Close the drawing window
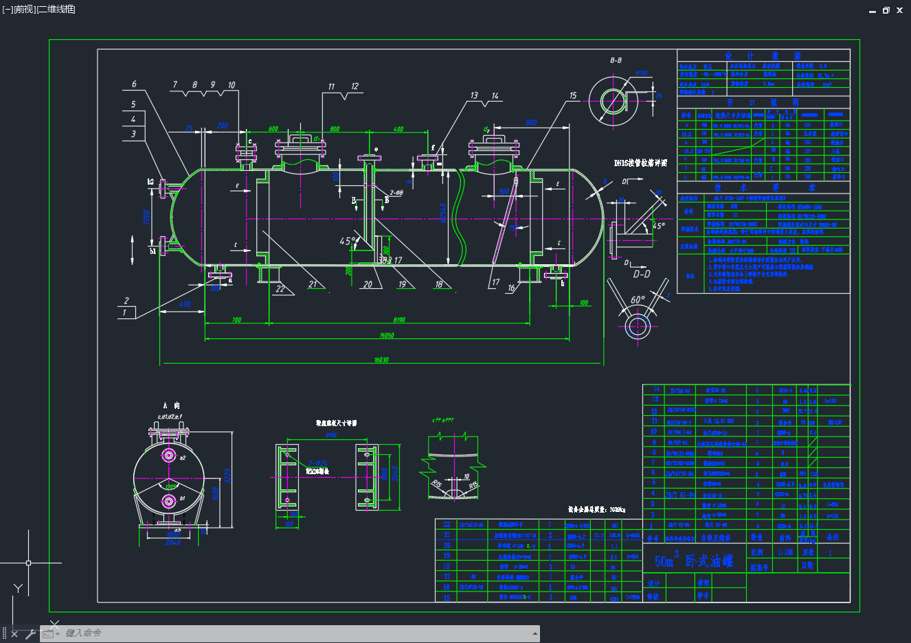Screen dimensions: 911x643 coord(899,10)
